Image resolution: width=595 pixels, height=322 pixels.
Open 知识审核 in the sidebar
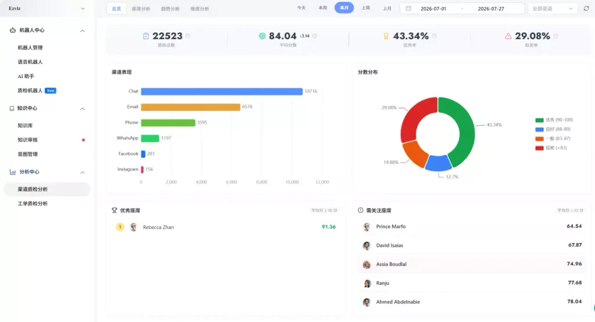(x=28, y=139)
